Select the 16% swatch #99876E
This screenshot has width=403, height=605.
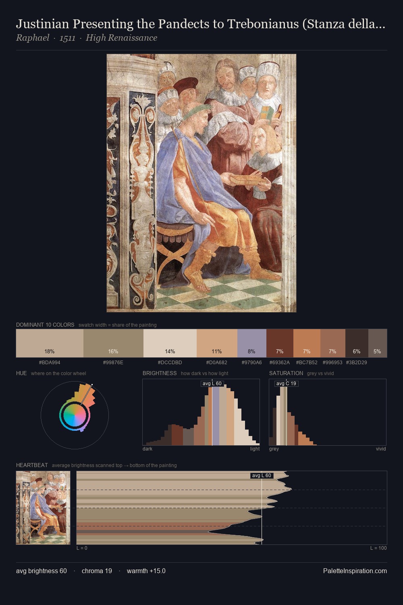[113, 343]
